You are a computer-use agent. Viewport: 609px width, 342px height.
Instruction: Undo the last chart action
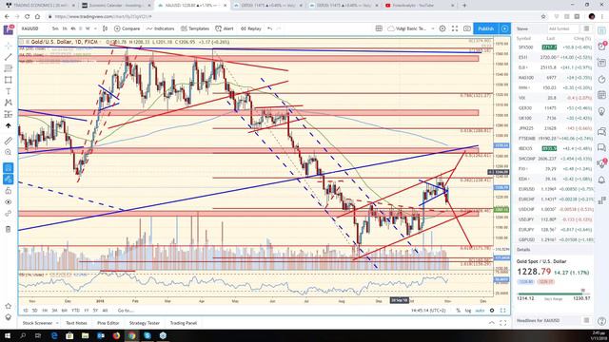270,28
